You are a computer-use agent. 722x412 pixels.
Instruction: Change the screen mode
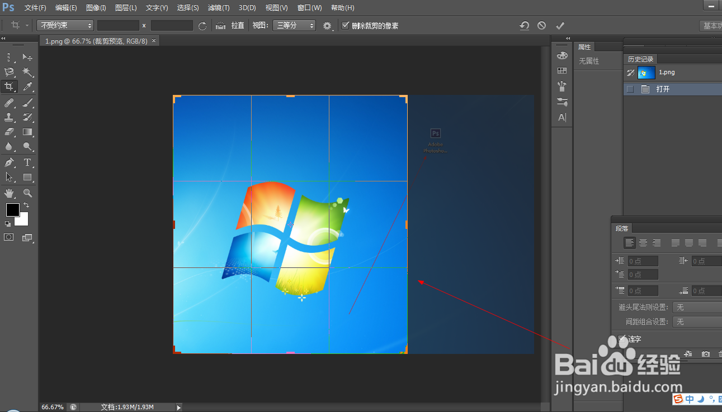(27, 237)
